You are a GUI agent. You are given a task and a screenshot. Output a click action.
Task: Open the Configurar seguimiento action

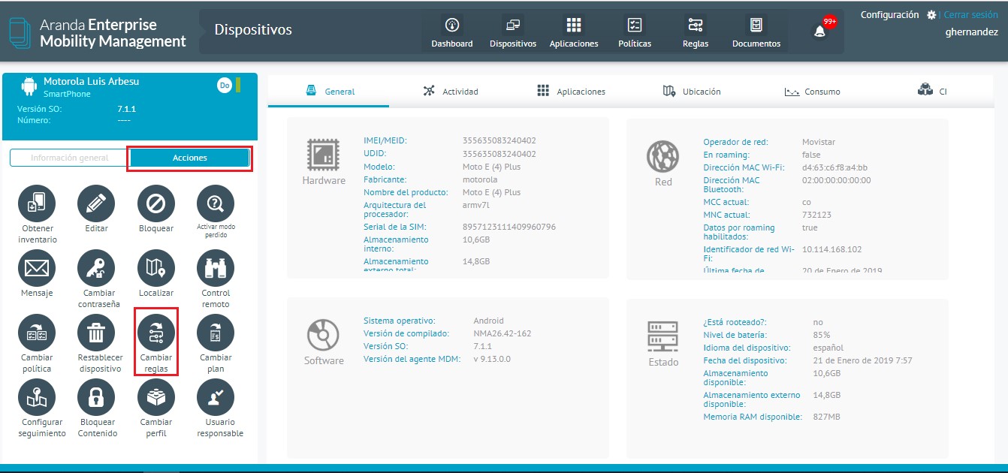(38, 397)
